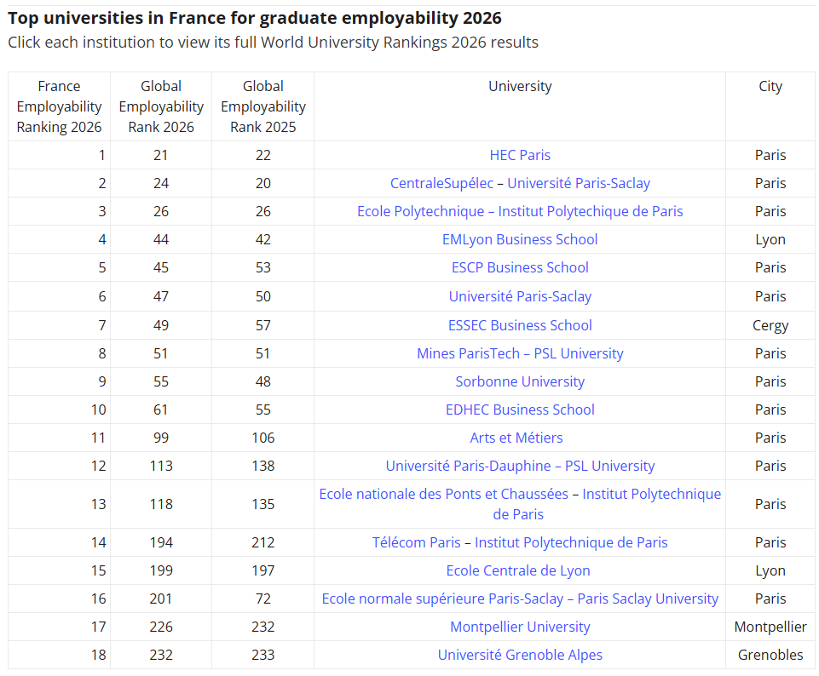Select EDHEC Business School link

pyautogui.click(x=520, y=410)
